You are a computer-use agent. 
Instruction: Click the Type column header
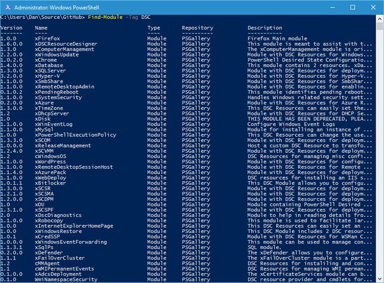pyautogui.click(x=154, y=28)
